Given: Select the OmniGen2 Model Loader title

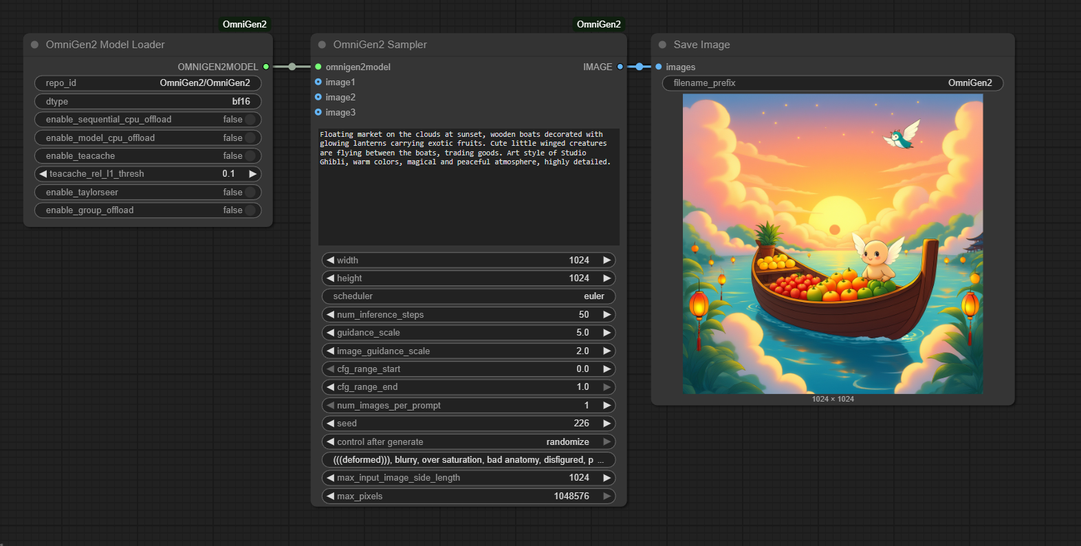Looking at the screenshot, I should 105,45.
